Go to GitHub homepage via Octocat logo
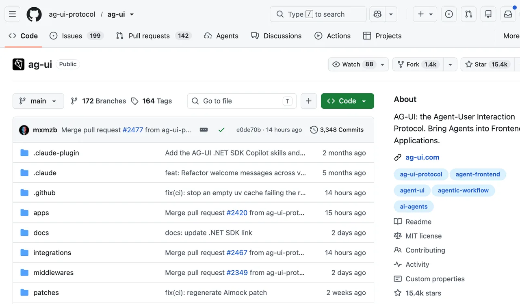 [34, 14]
